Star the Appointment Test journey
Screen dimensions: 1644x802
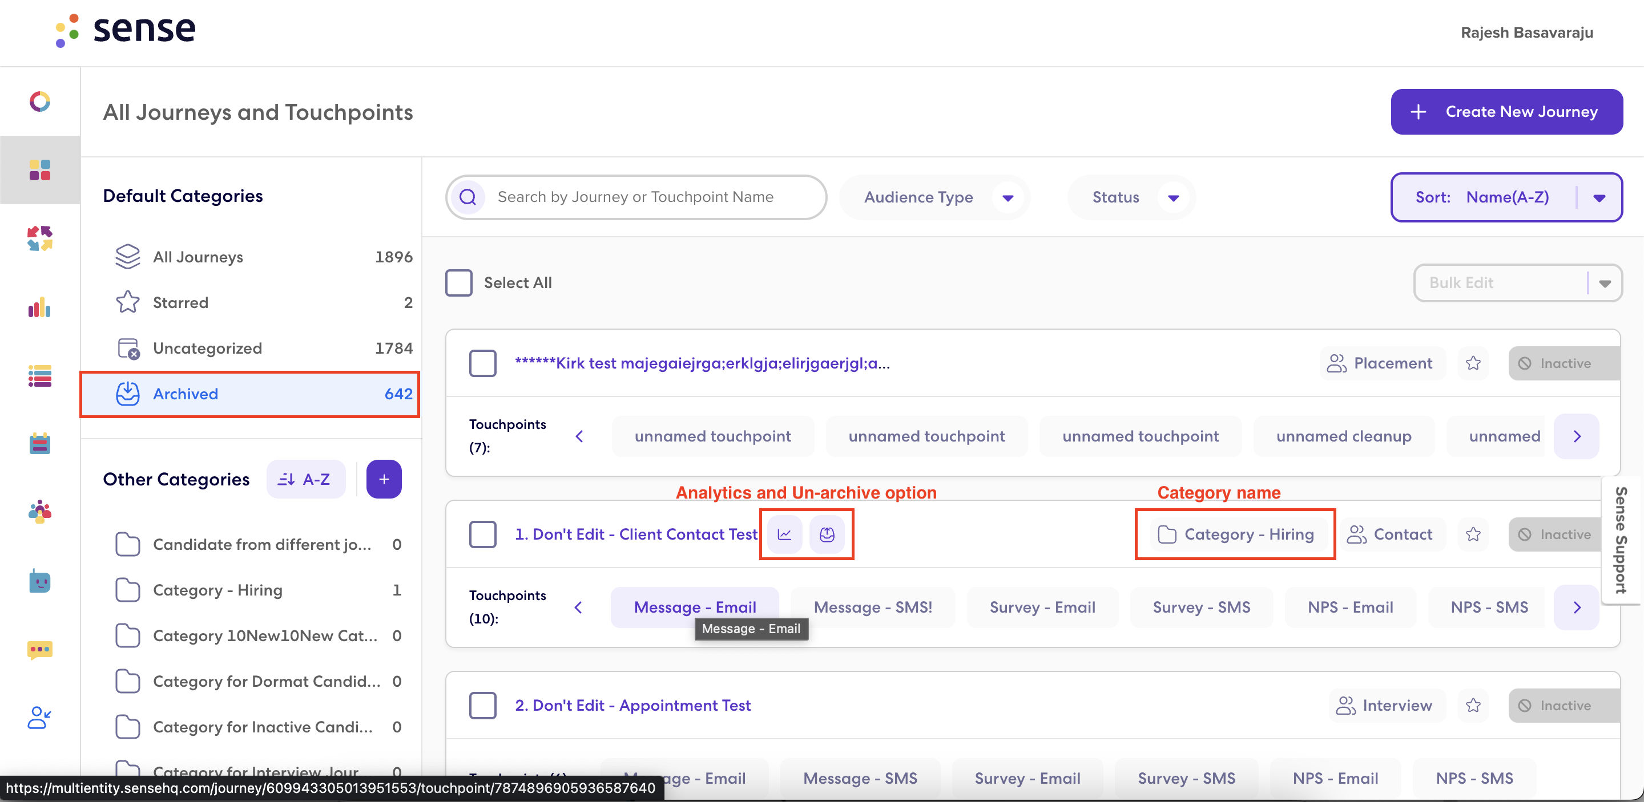coord(1473,705)
